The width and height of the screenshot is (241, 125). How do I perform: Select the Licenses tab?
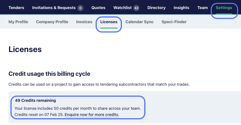(109, 22)
